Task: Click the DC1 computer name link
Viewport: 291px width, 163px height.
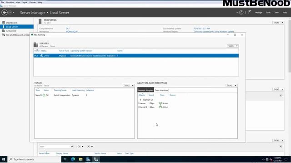Action: tap(68, 29)
